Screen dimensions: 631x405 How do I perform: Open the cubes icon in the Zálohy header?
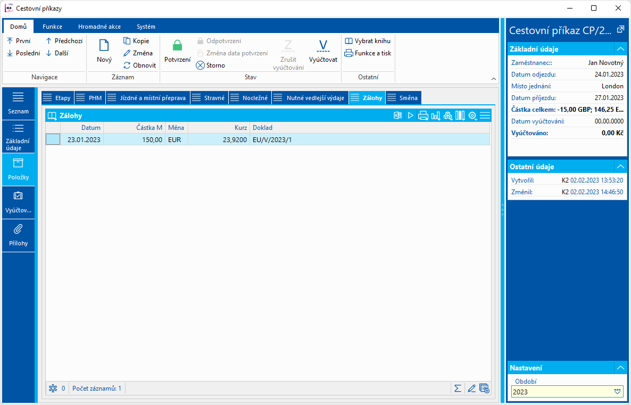pos(448,115)
